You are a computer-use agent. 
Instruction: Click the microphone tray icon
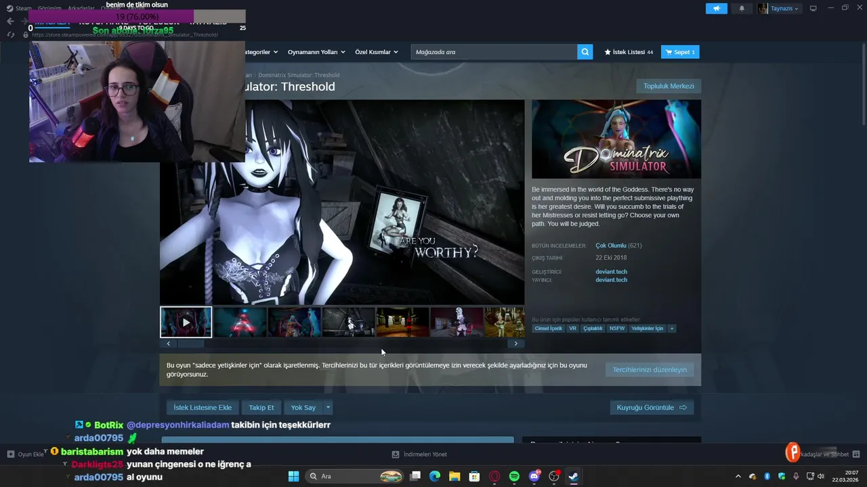click(796, 476)
